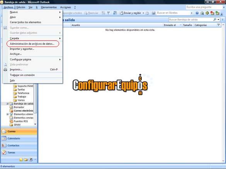Click the Folder List icon in navigation bar
This screenshot has height=169, width=226.
(x=26, y=159)
